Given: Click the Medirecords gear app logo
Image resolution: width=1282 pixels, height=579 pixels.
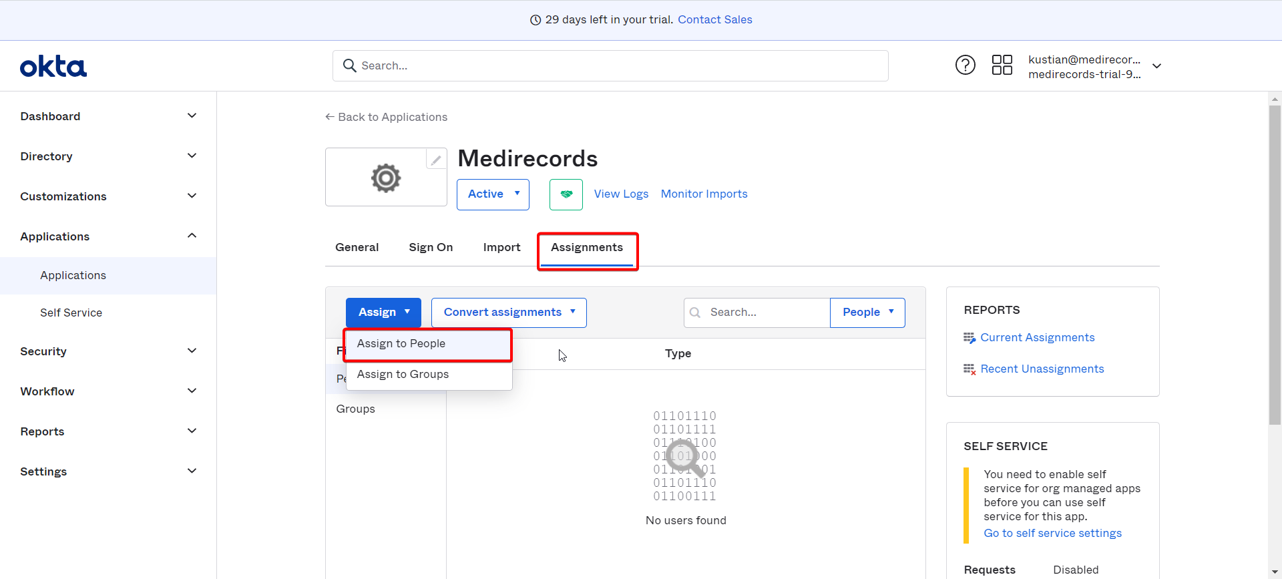Looking at the screenshot, I should (x=386, y=178).
